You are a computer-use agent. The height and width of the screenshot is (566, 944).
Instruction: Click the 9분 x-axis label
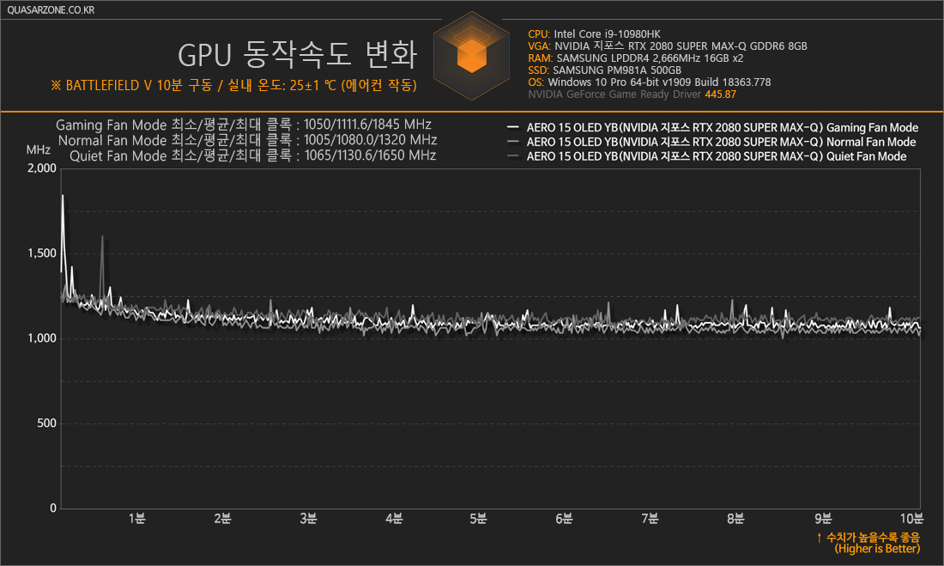point(823,519)
